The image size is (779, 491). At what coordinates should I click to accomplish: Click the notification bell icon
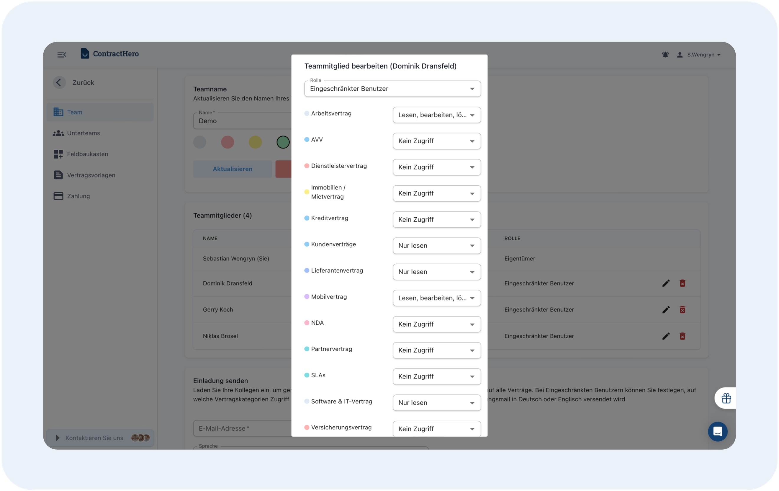665,55
